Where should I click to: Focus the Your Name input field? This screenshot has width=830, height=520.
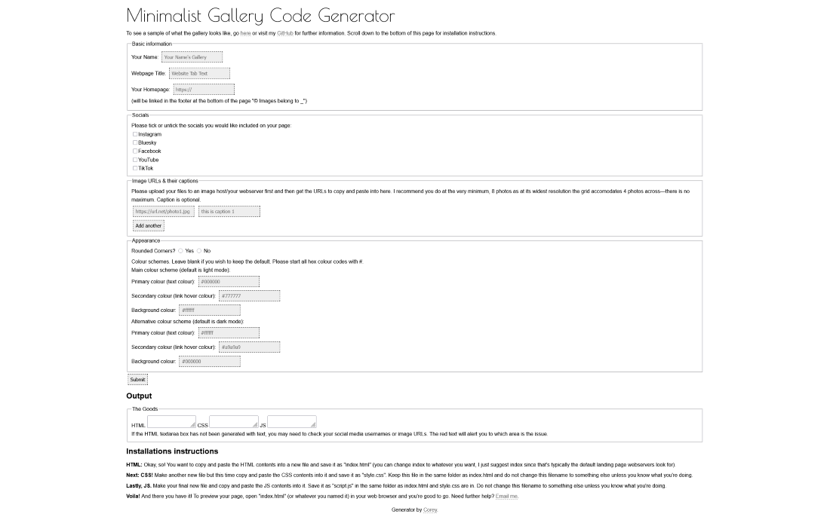click(192, 57)
